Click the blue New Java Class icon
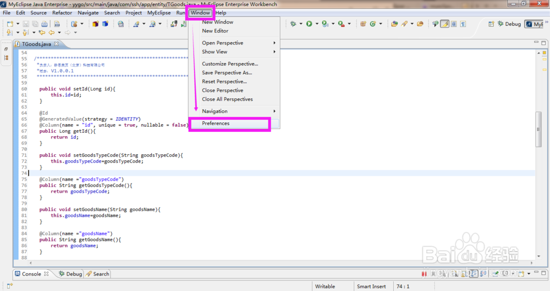The height and width of the screenshot is (291, 550). tap(105, 24)
